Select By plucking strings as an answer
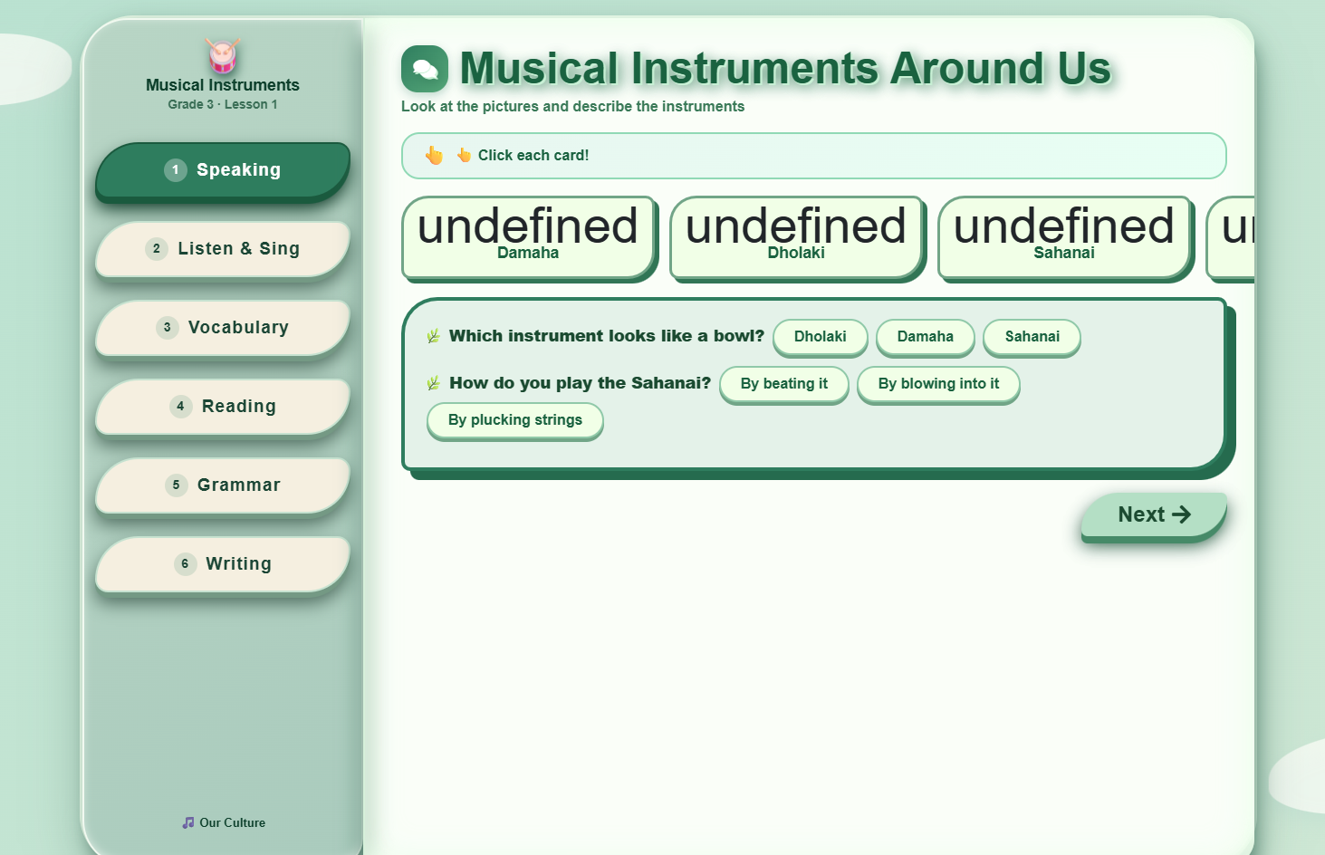 pos(514,420)
